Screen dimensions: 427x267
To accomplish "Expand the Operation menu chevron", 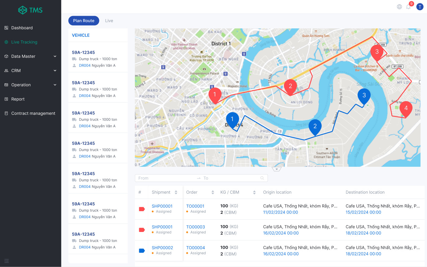I will pyautogui.click(x=55, y=85).
